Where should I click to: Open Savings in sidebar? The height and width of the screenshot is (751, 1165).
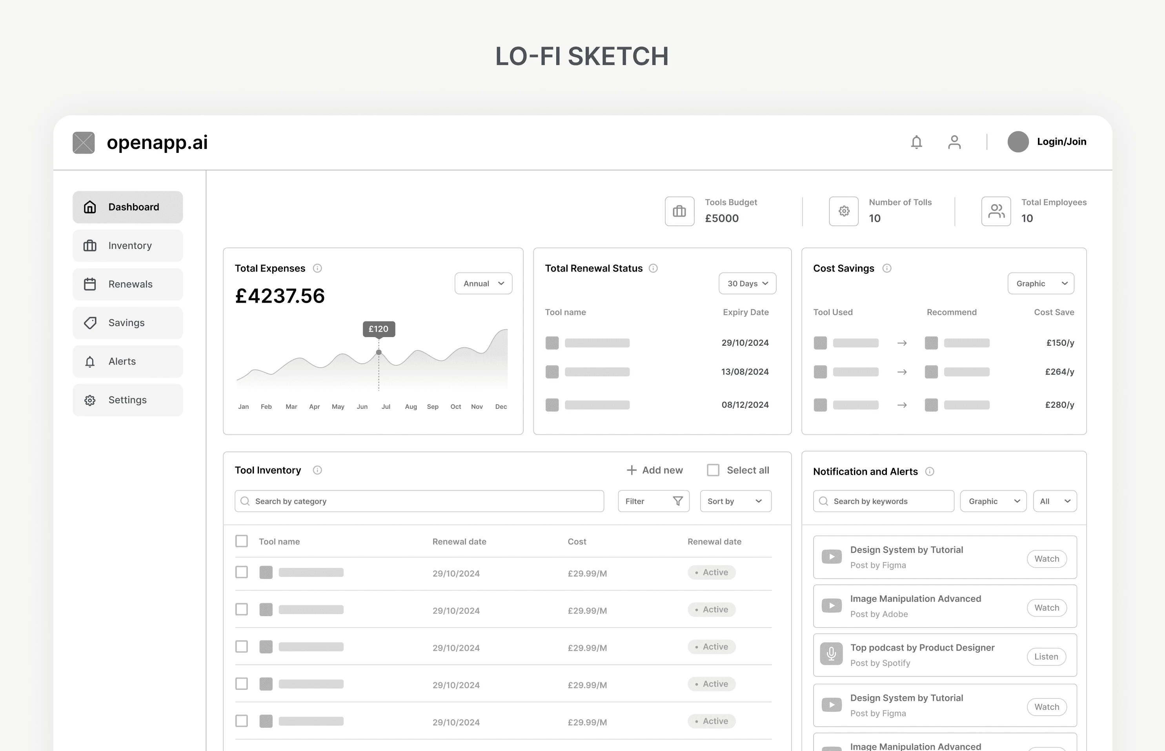(x=128, y=323)
